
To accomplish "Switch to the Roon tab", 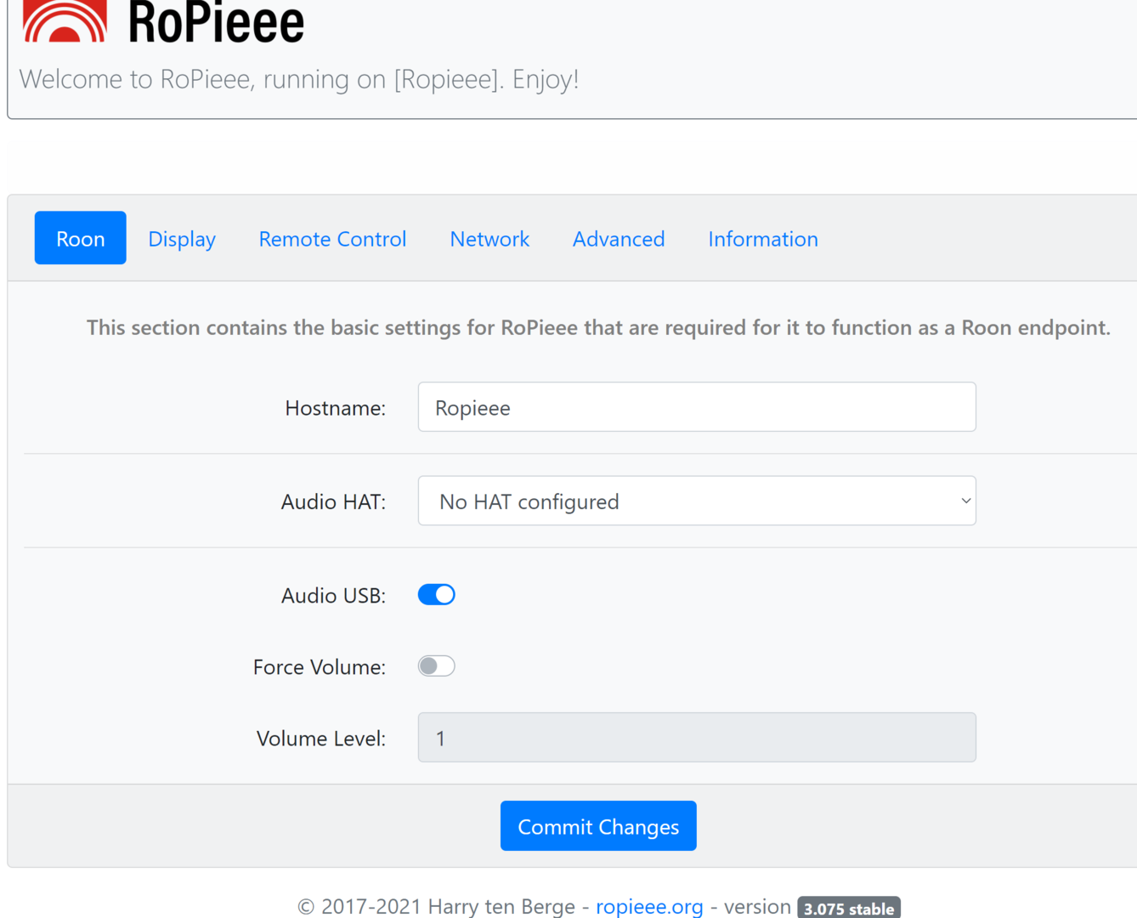I will pos(80,238).
